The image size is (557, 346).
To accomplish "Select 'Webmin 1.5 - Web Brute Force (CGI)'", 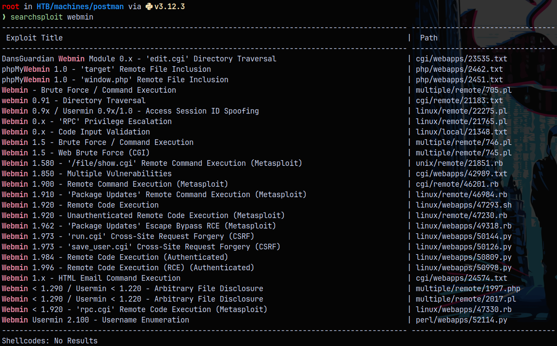I will 76,153.
